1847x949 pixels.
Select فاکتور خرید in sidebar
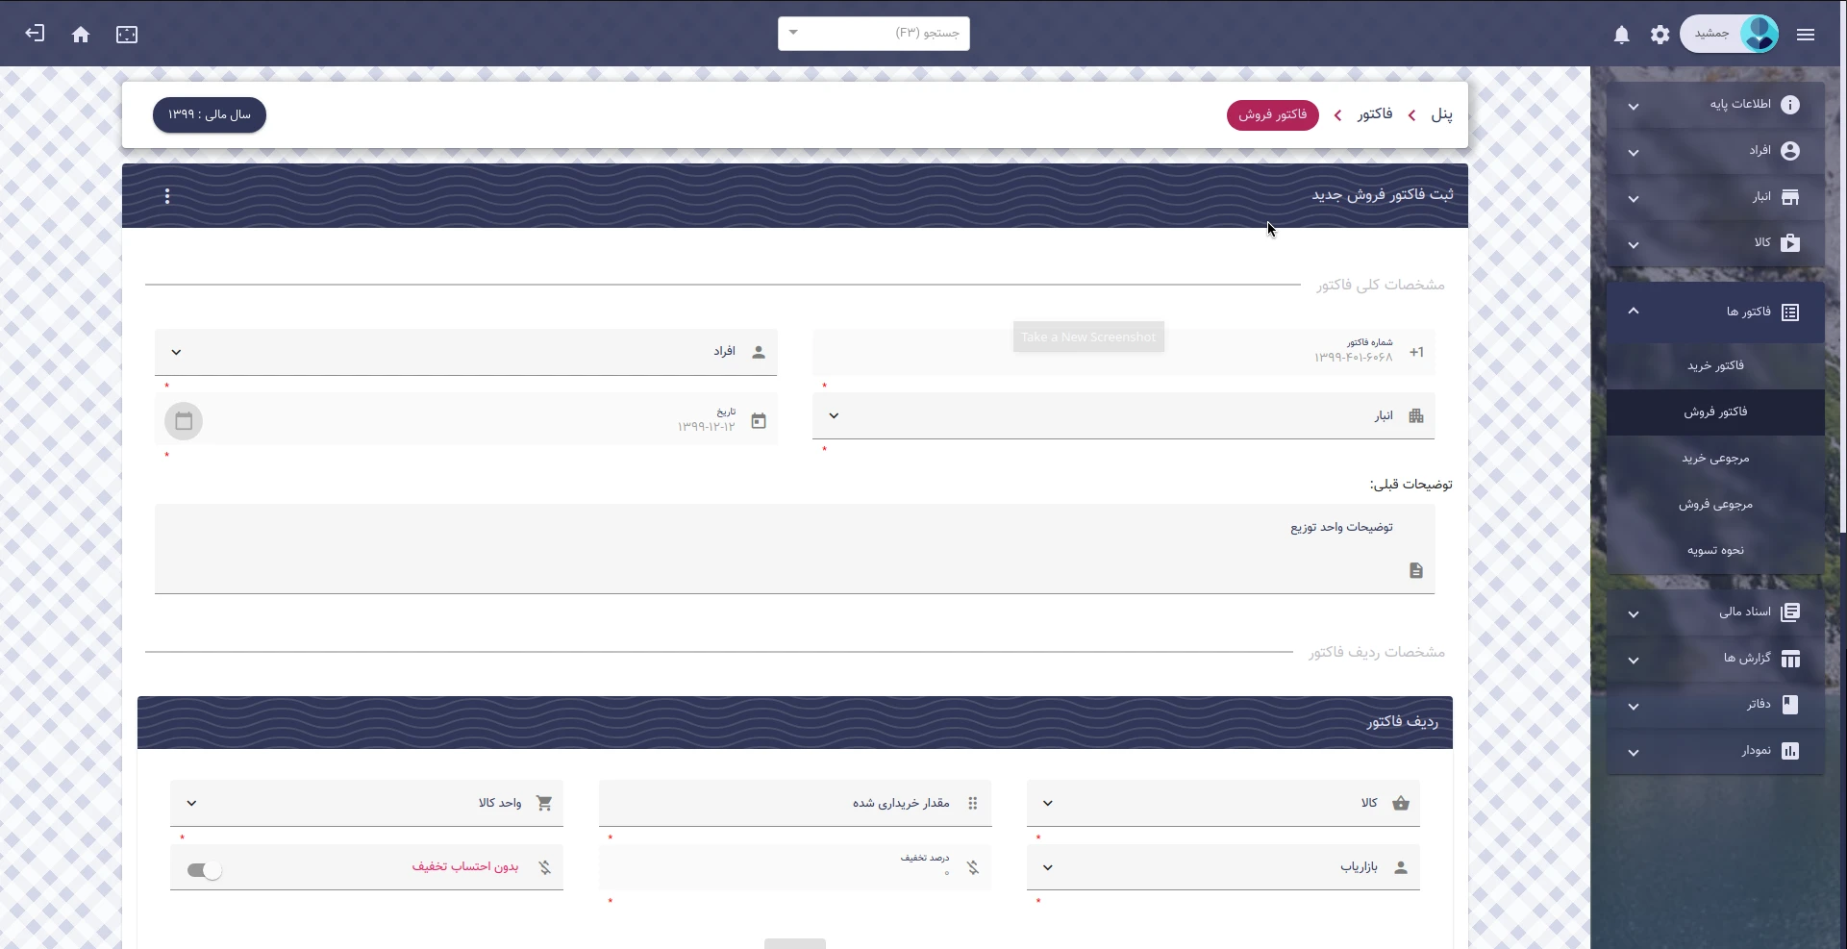(1714, 365)
